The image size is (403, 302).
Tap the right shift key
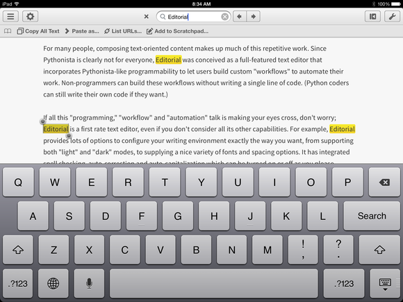(x=379, y=250)
